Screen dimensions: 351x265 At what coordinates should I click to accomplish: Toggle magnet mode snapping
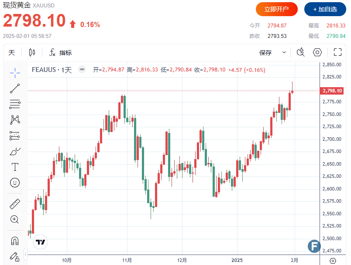click(15, 240)
